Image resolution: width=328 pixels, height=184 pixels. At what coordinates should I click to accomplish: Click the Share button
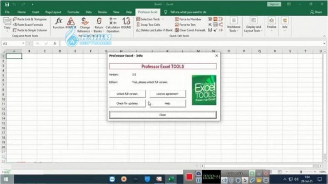[316, 12]
